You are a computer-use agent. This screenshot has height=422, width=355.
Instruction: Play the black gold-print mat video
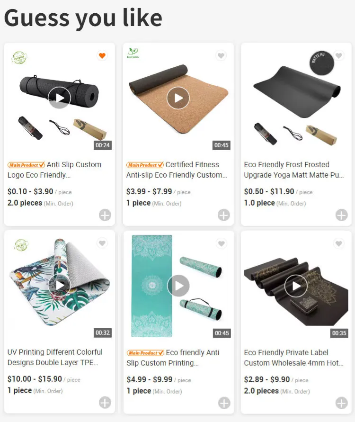296,286
